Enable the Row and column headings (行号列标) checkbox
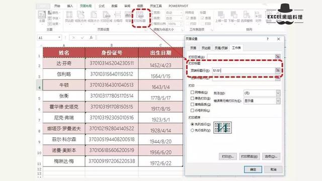 click(192, 111)
